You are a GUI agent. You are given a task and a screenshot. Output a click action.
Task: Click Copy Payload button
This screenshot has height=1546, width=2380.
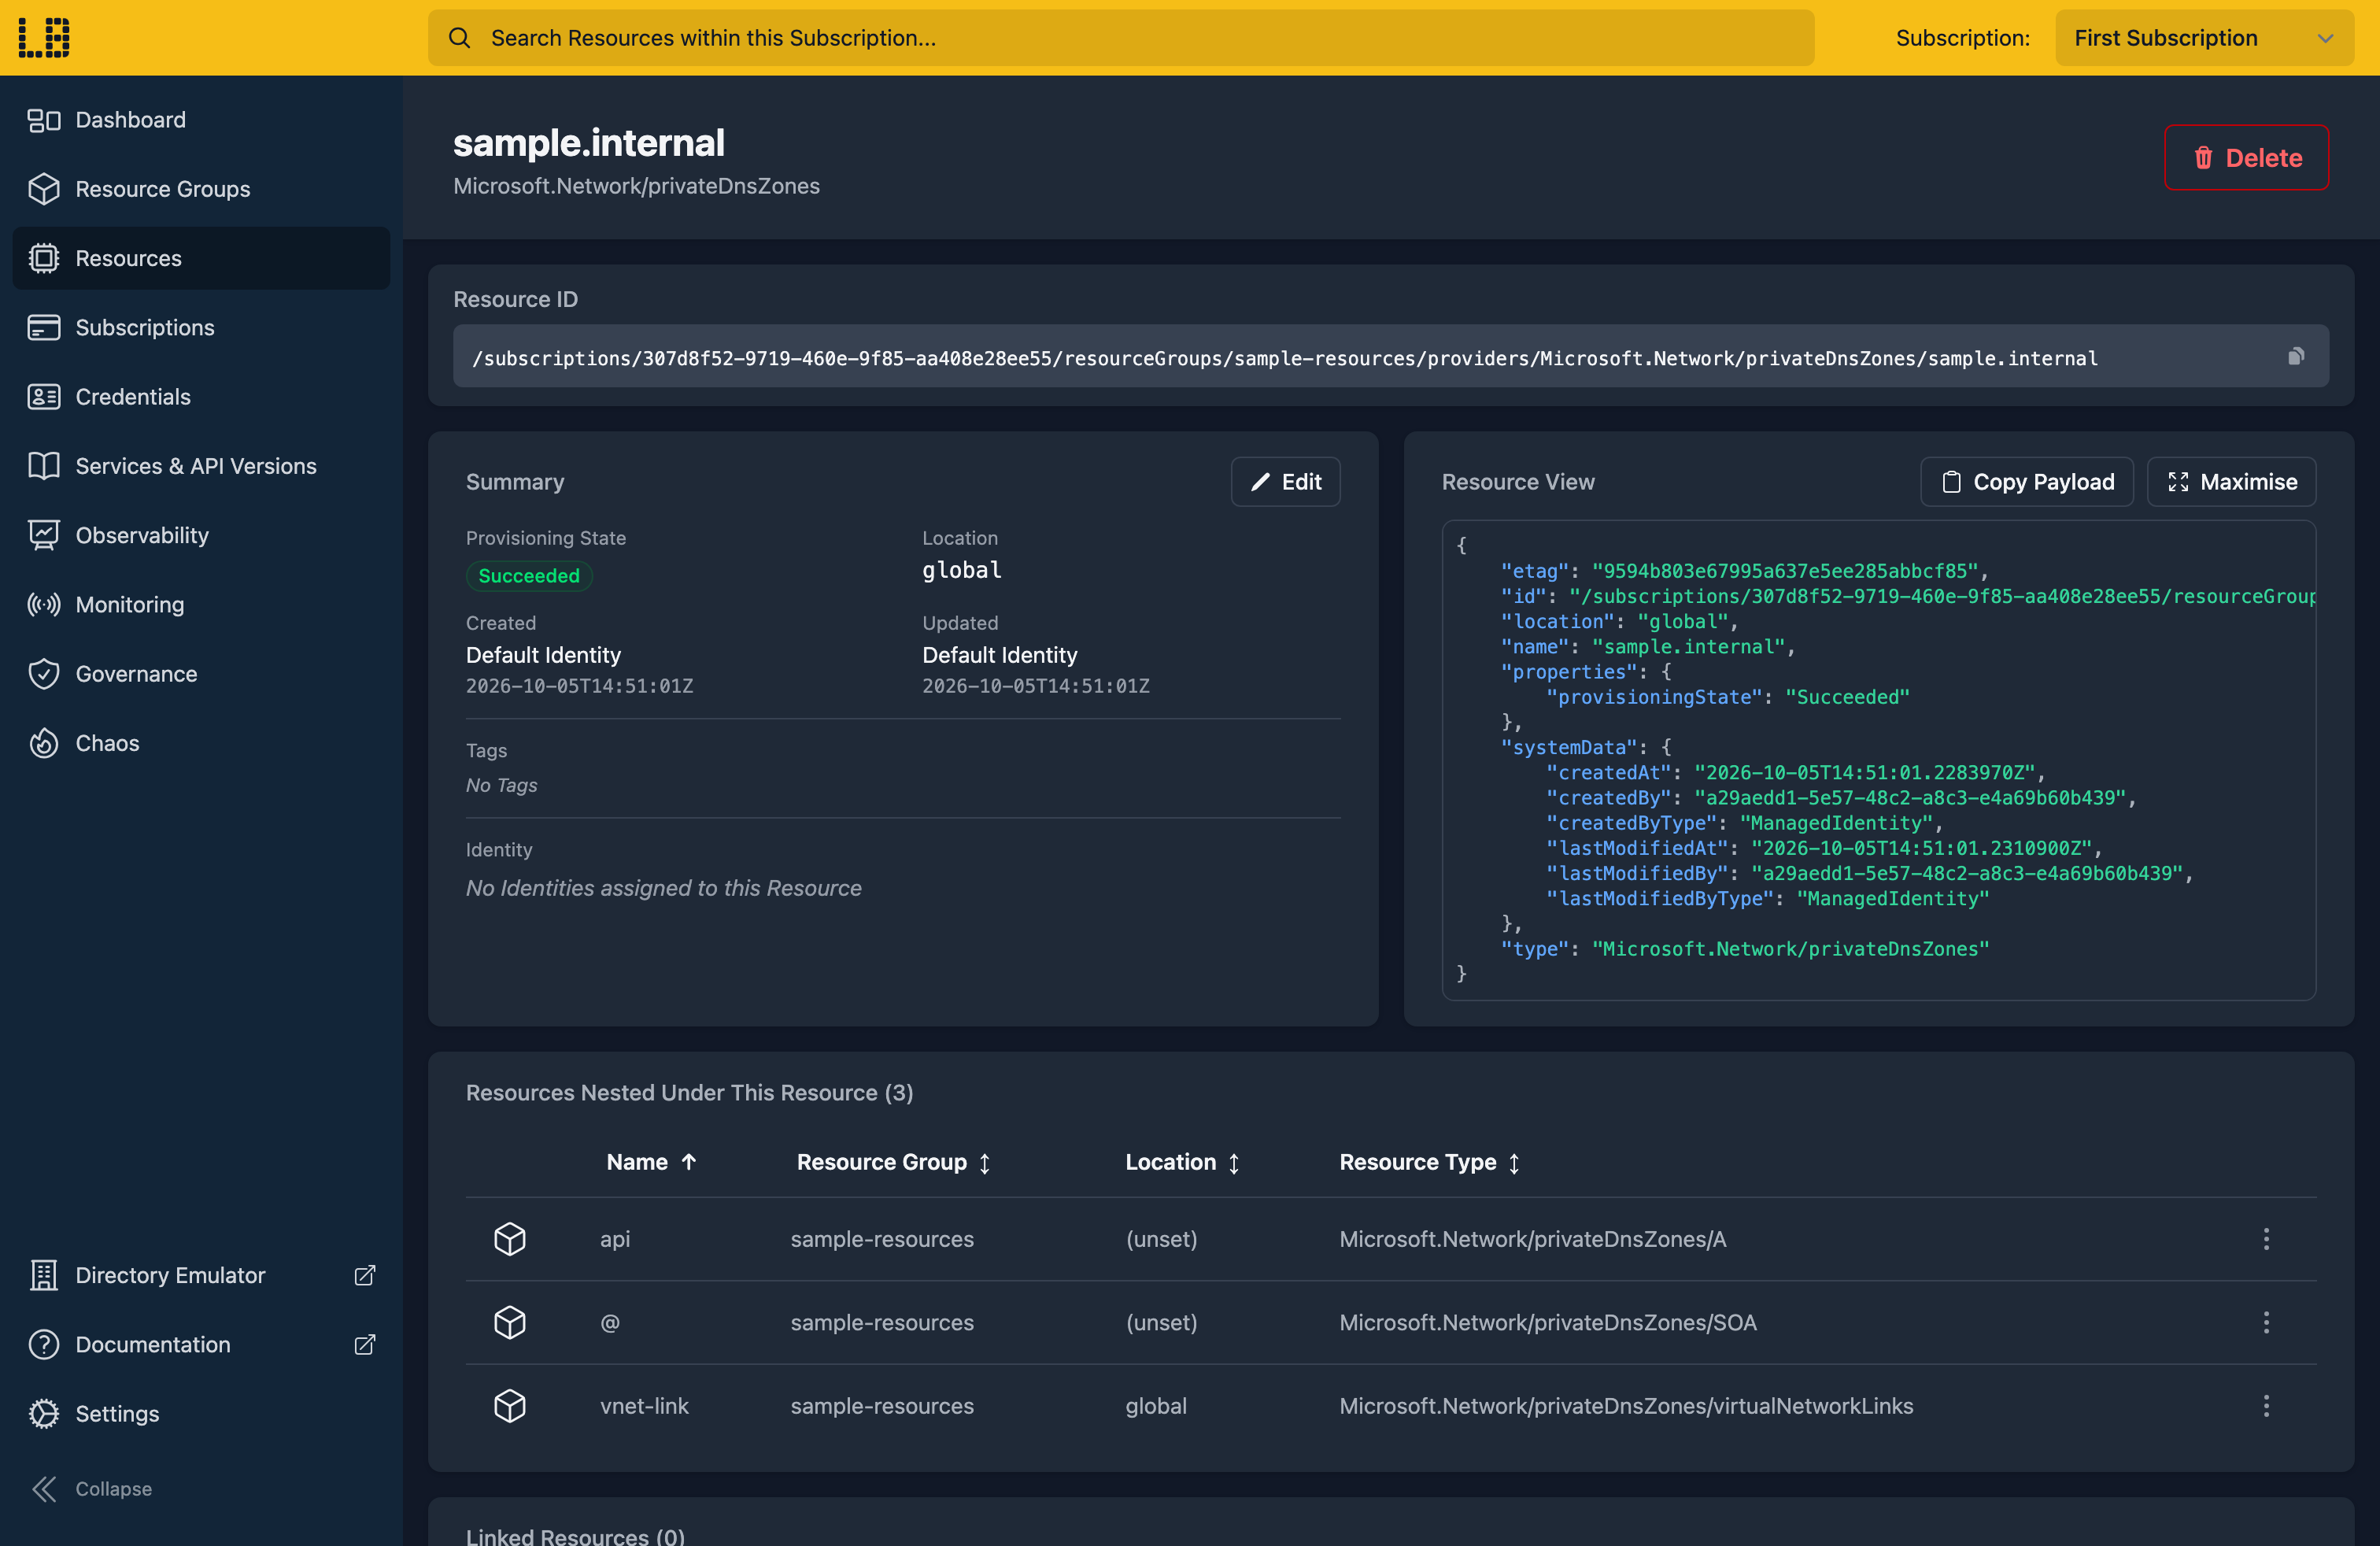[2027, 482]
